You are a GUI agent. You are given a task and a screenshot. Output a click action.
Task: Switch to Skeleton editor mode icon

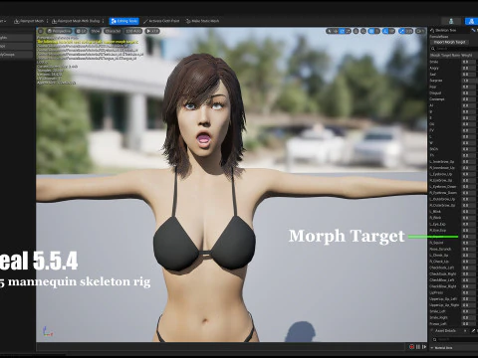[x=451, y=21]
